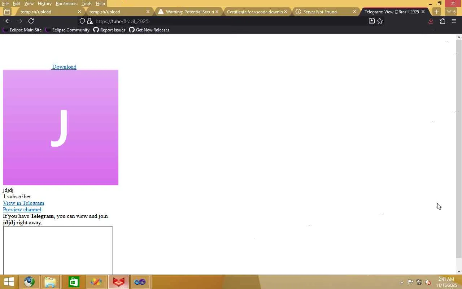
Task: Close the Server Not Found tab
Action: pos(354,12)
